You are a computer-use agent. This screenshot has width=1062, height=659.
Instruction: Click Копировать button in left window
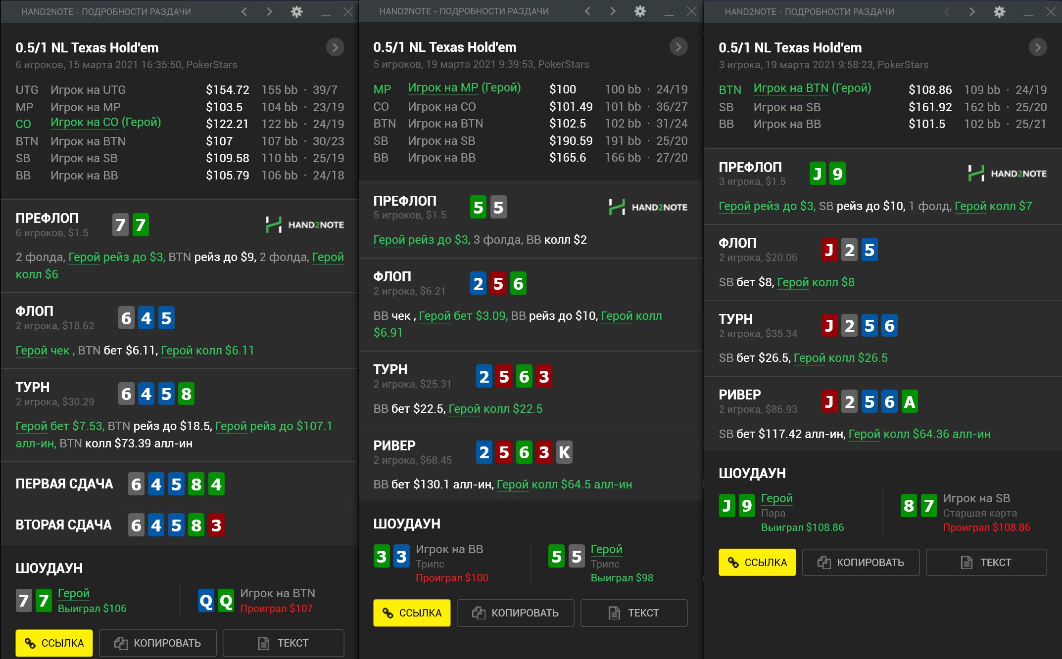tap(157, 643)
